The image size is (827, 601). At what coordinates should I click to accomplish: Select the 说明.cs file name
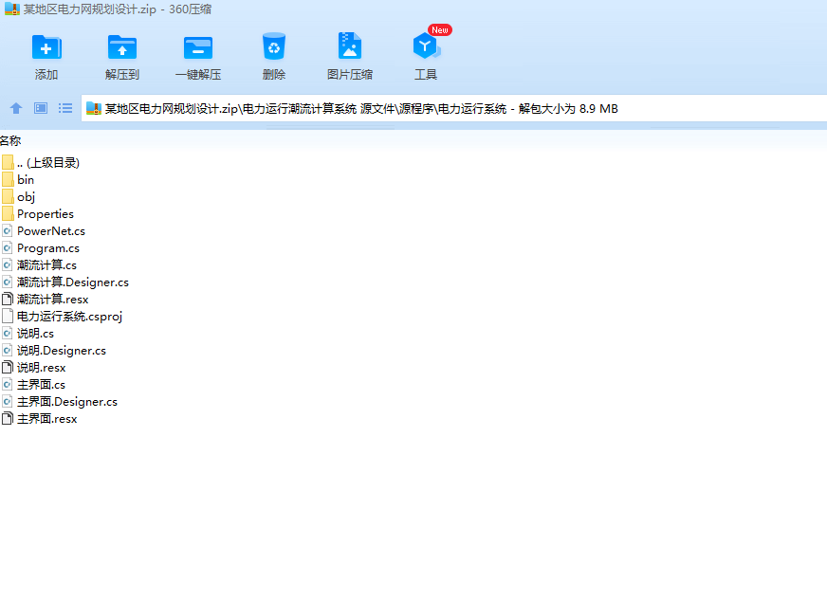click(35, 333)
